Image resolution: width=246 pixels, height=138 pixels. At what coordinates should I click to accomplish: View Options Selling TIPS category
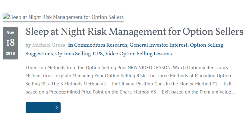click(79, 54)
